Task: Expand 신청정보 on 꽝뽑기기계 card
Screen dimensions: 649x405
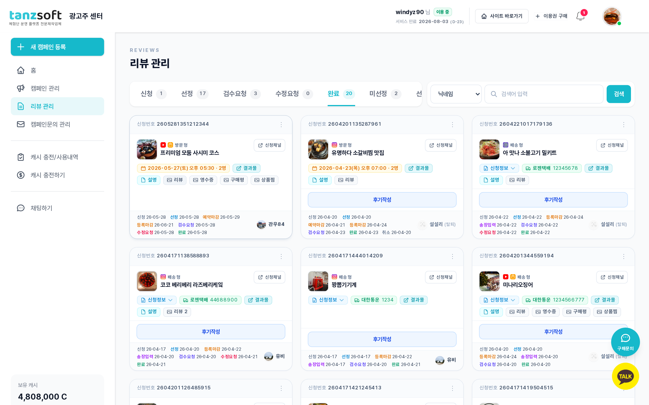Action: 328,300
